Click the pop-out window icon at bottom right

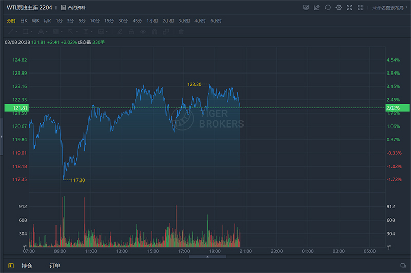coord(403,266)
